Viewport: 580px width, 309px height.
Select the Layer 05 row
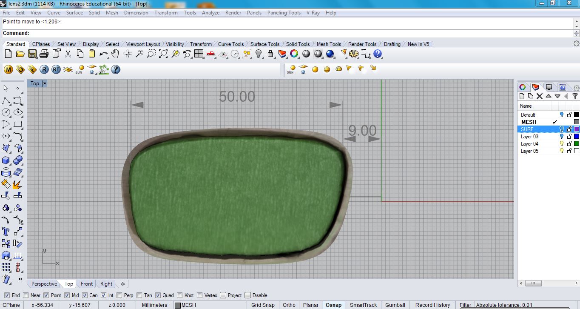(549, 151)
